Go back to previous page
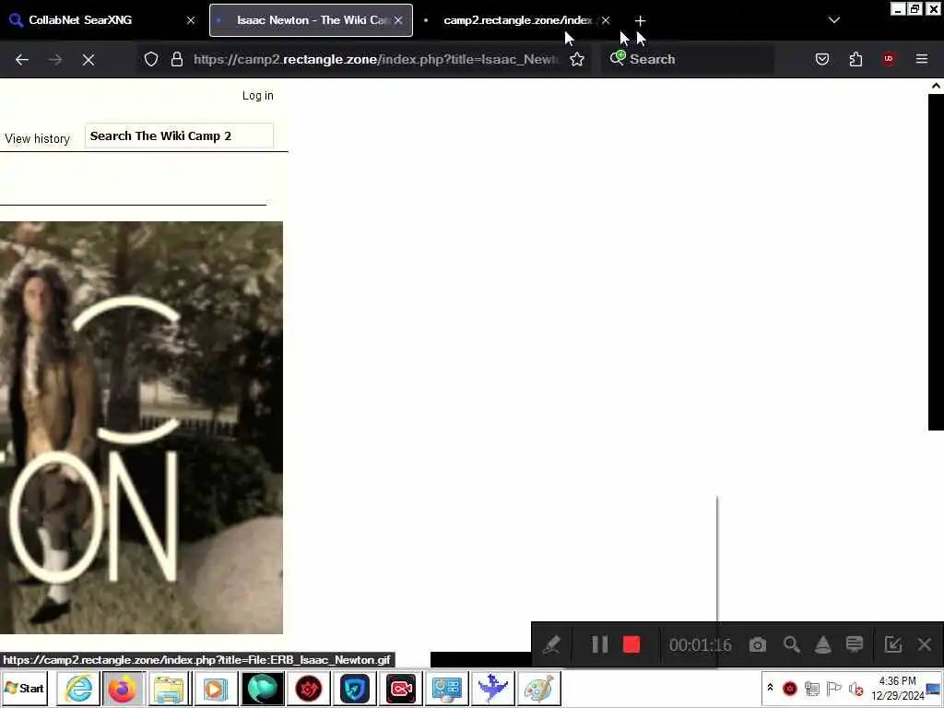This screenshot has height=708, width=944. click(22, 60)
